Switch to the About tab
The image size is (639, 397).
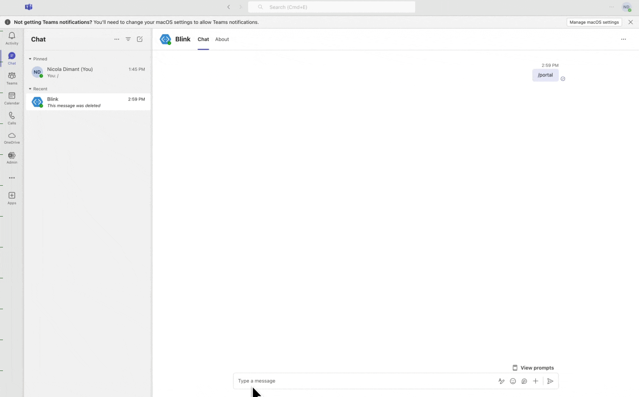222,39
